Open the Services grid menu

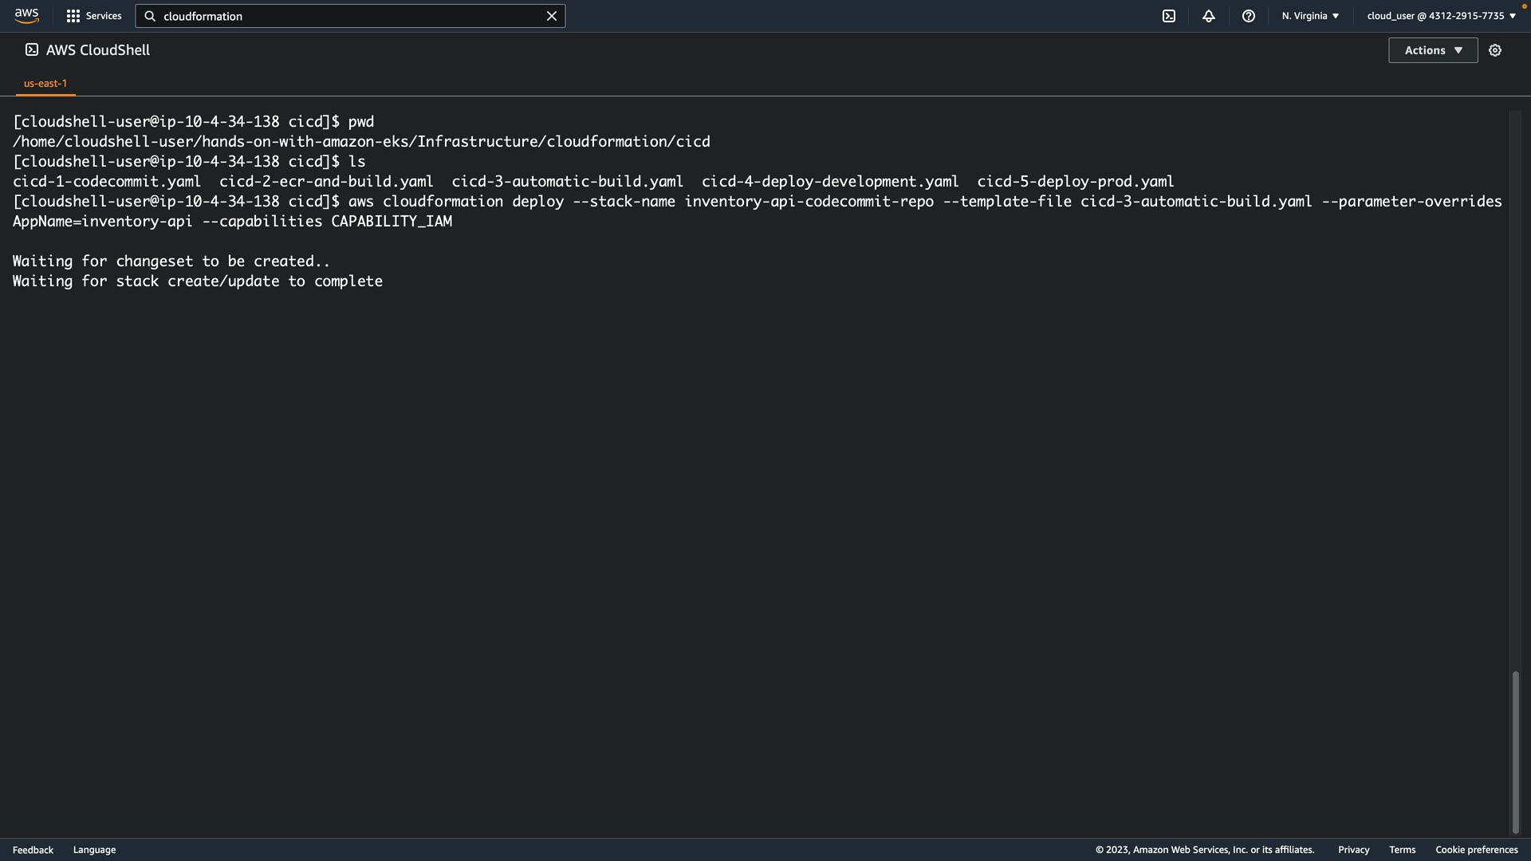[73, 16]
